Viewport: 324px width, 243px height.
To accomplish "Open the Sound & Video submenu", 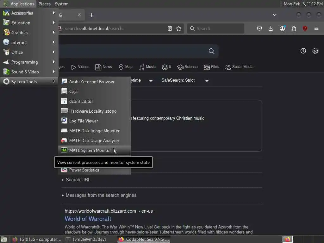I will click(29, 72).
